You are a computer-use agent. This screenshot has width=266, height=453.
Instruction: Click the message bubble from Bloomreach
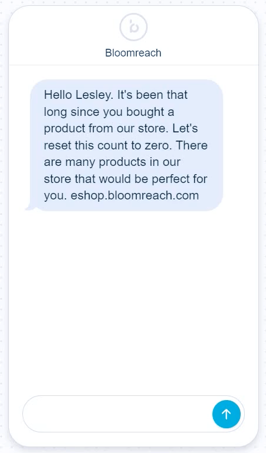(x=127, y=145)
